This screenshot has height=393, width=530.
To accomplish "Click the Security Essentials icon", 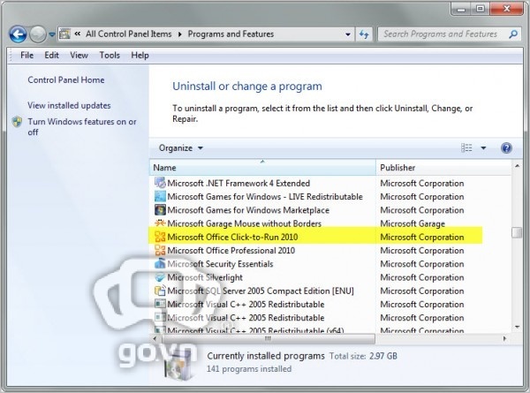I will pos(160,263).
